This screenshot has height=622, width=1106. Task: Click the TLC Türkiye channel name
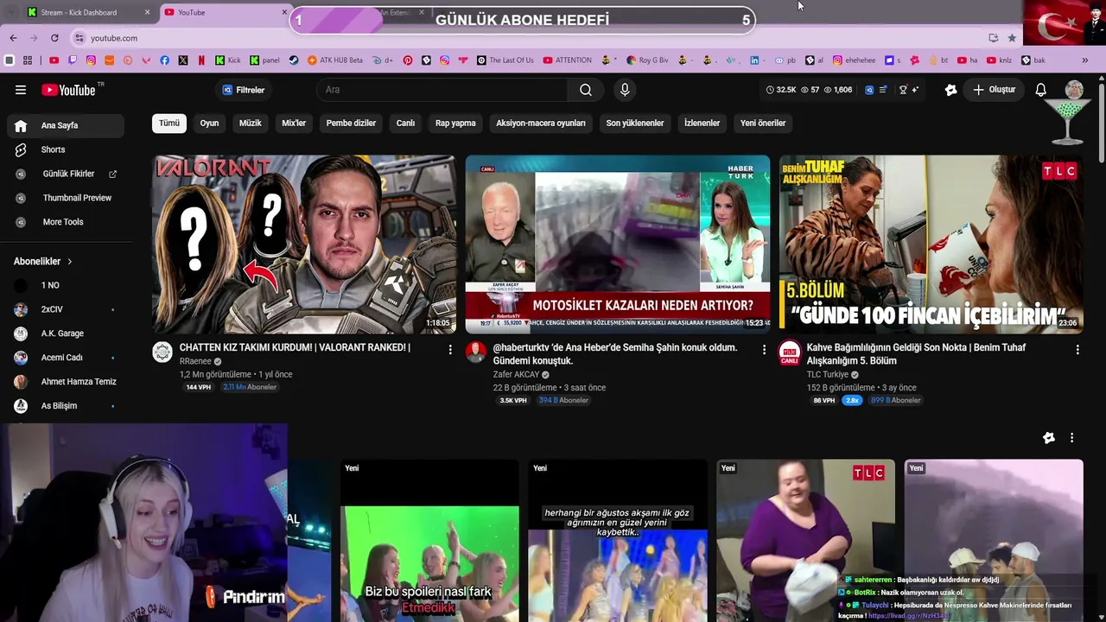click(x=828, y=375)
